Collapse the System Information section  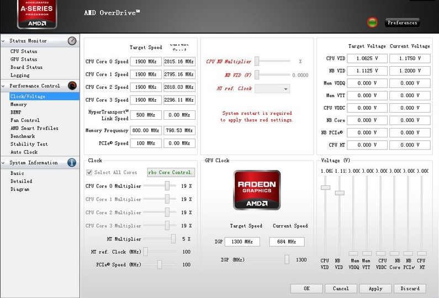coord(4,163)
